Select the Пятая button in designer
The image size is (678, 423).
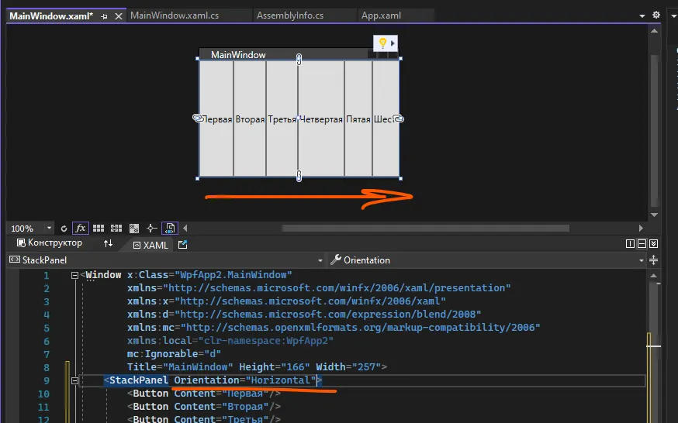click(x=358, y=119)
